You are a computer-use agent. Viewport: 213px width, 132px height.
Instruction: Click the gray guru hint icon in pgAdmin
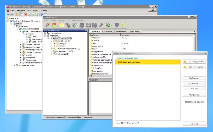[117, 25]
